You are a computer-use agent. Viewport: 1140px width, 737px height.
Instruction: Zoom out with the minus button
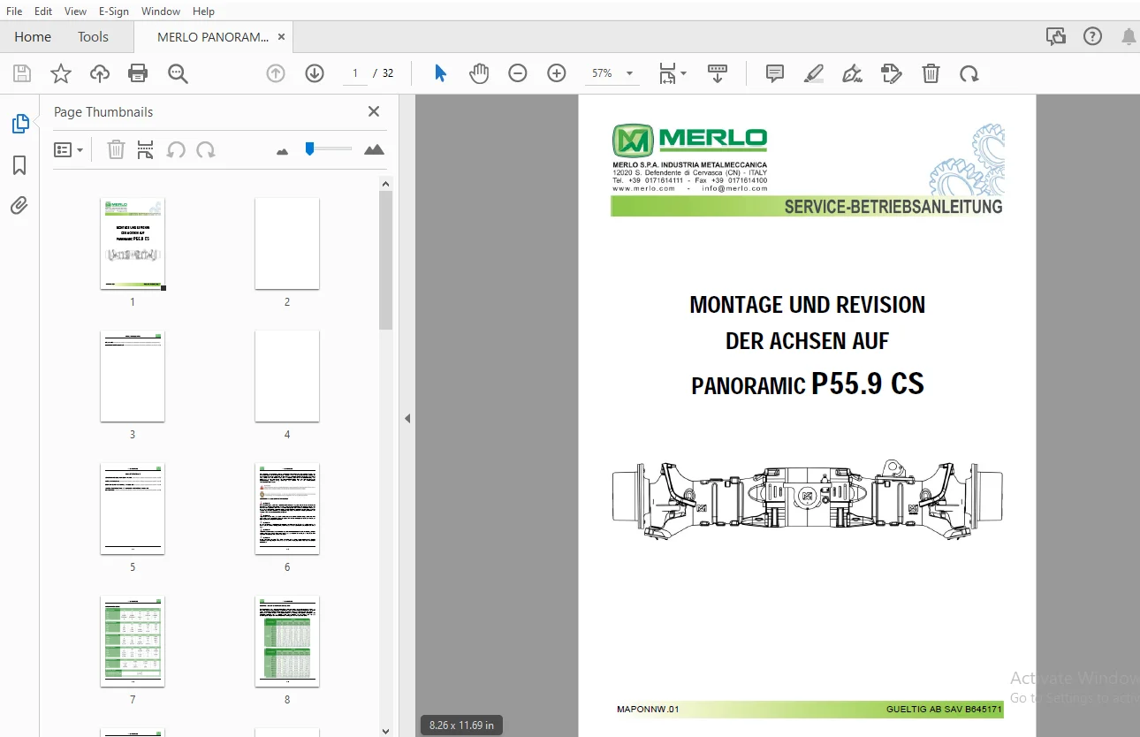(518, 73)
